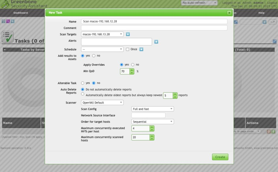Open the Scanner OpenVAS Default dropdown
278x172 pixels.
[102, 102]
